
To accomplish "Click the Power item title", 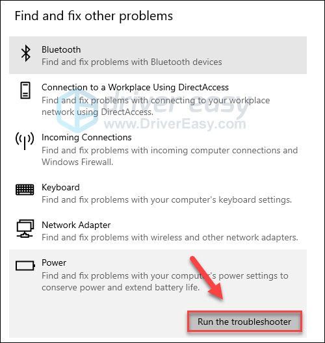I will 54,262.
